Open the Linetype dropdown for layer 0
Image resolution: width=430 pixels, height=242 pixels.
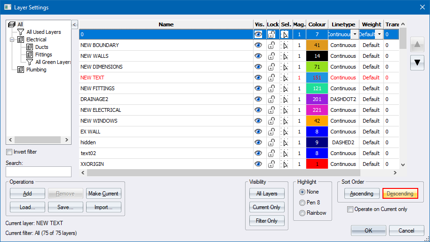(x=354, y=34)
